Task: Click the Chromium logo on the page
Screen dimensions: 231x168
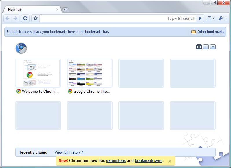Action: 21,48
